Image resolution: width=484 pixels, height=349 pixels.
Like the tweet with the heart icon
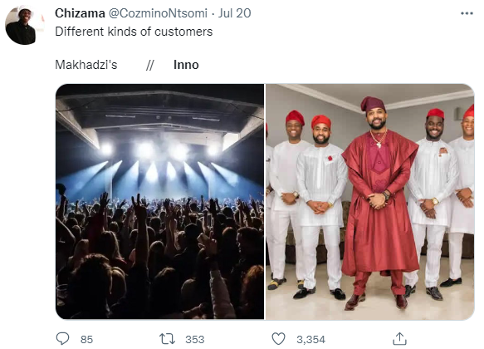[x=278, y=339]
